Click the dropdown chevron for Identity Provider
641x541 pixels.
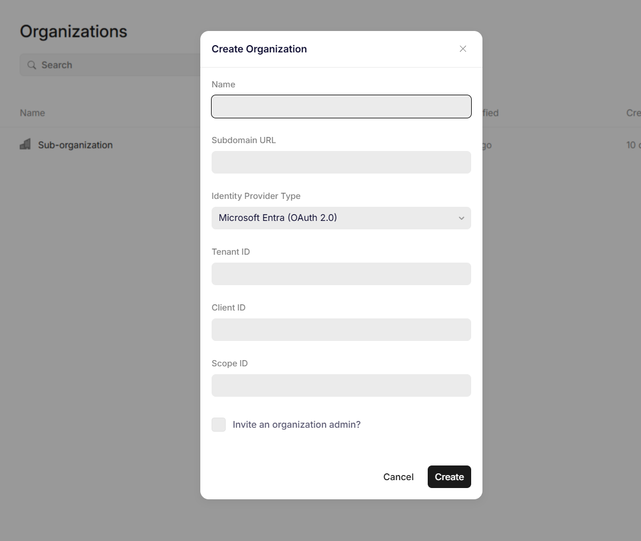[x=461, y=218]
